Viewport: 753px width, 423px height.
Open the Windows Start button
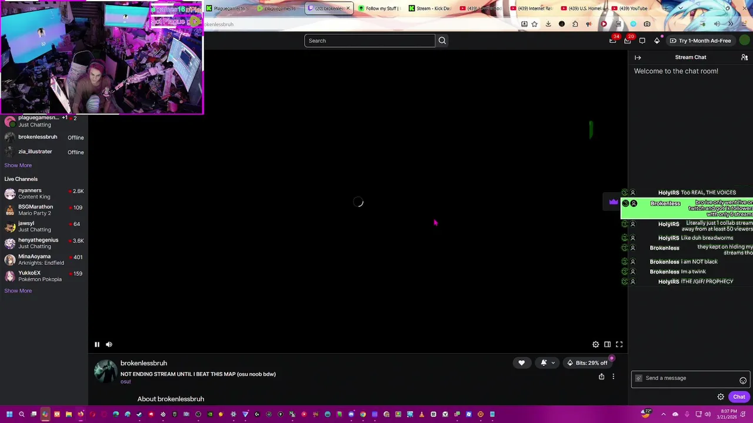coord(9,414)
